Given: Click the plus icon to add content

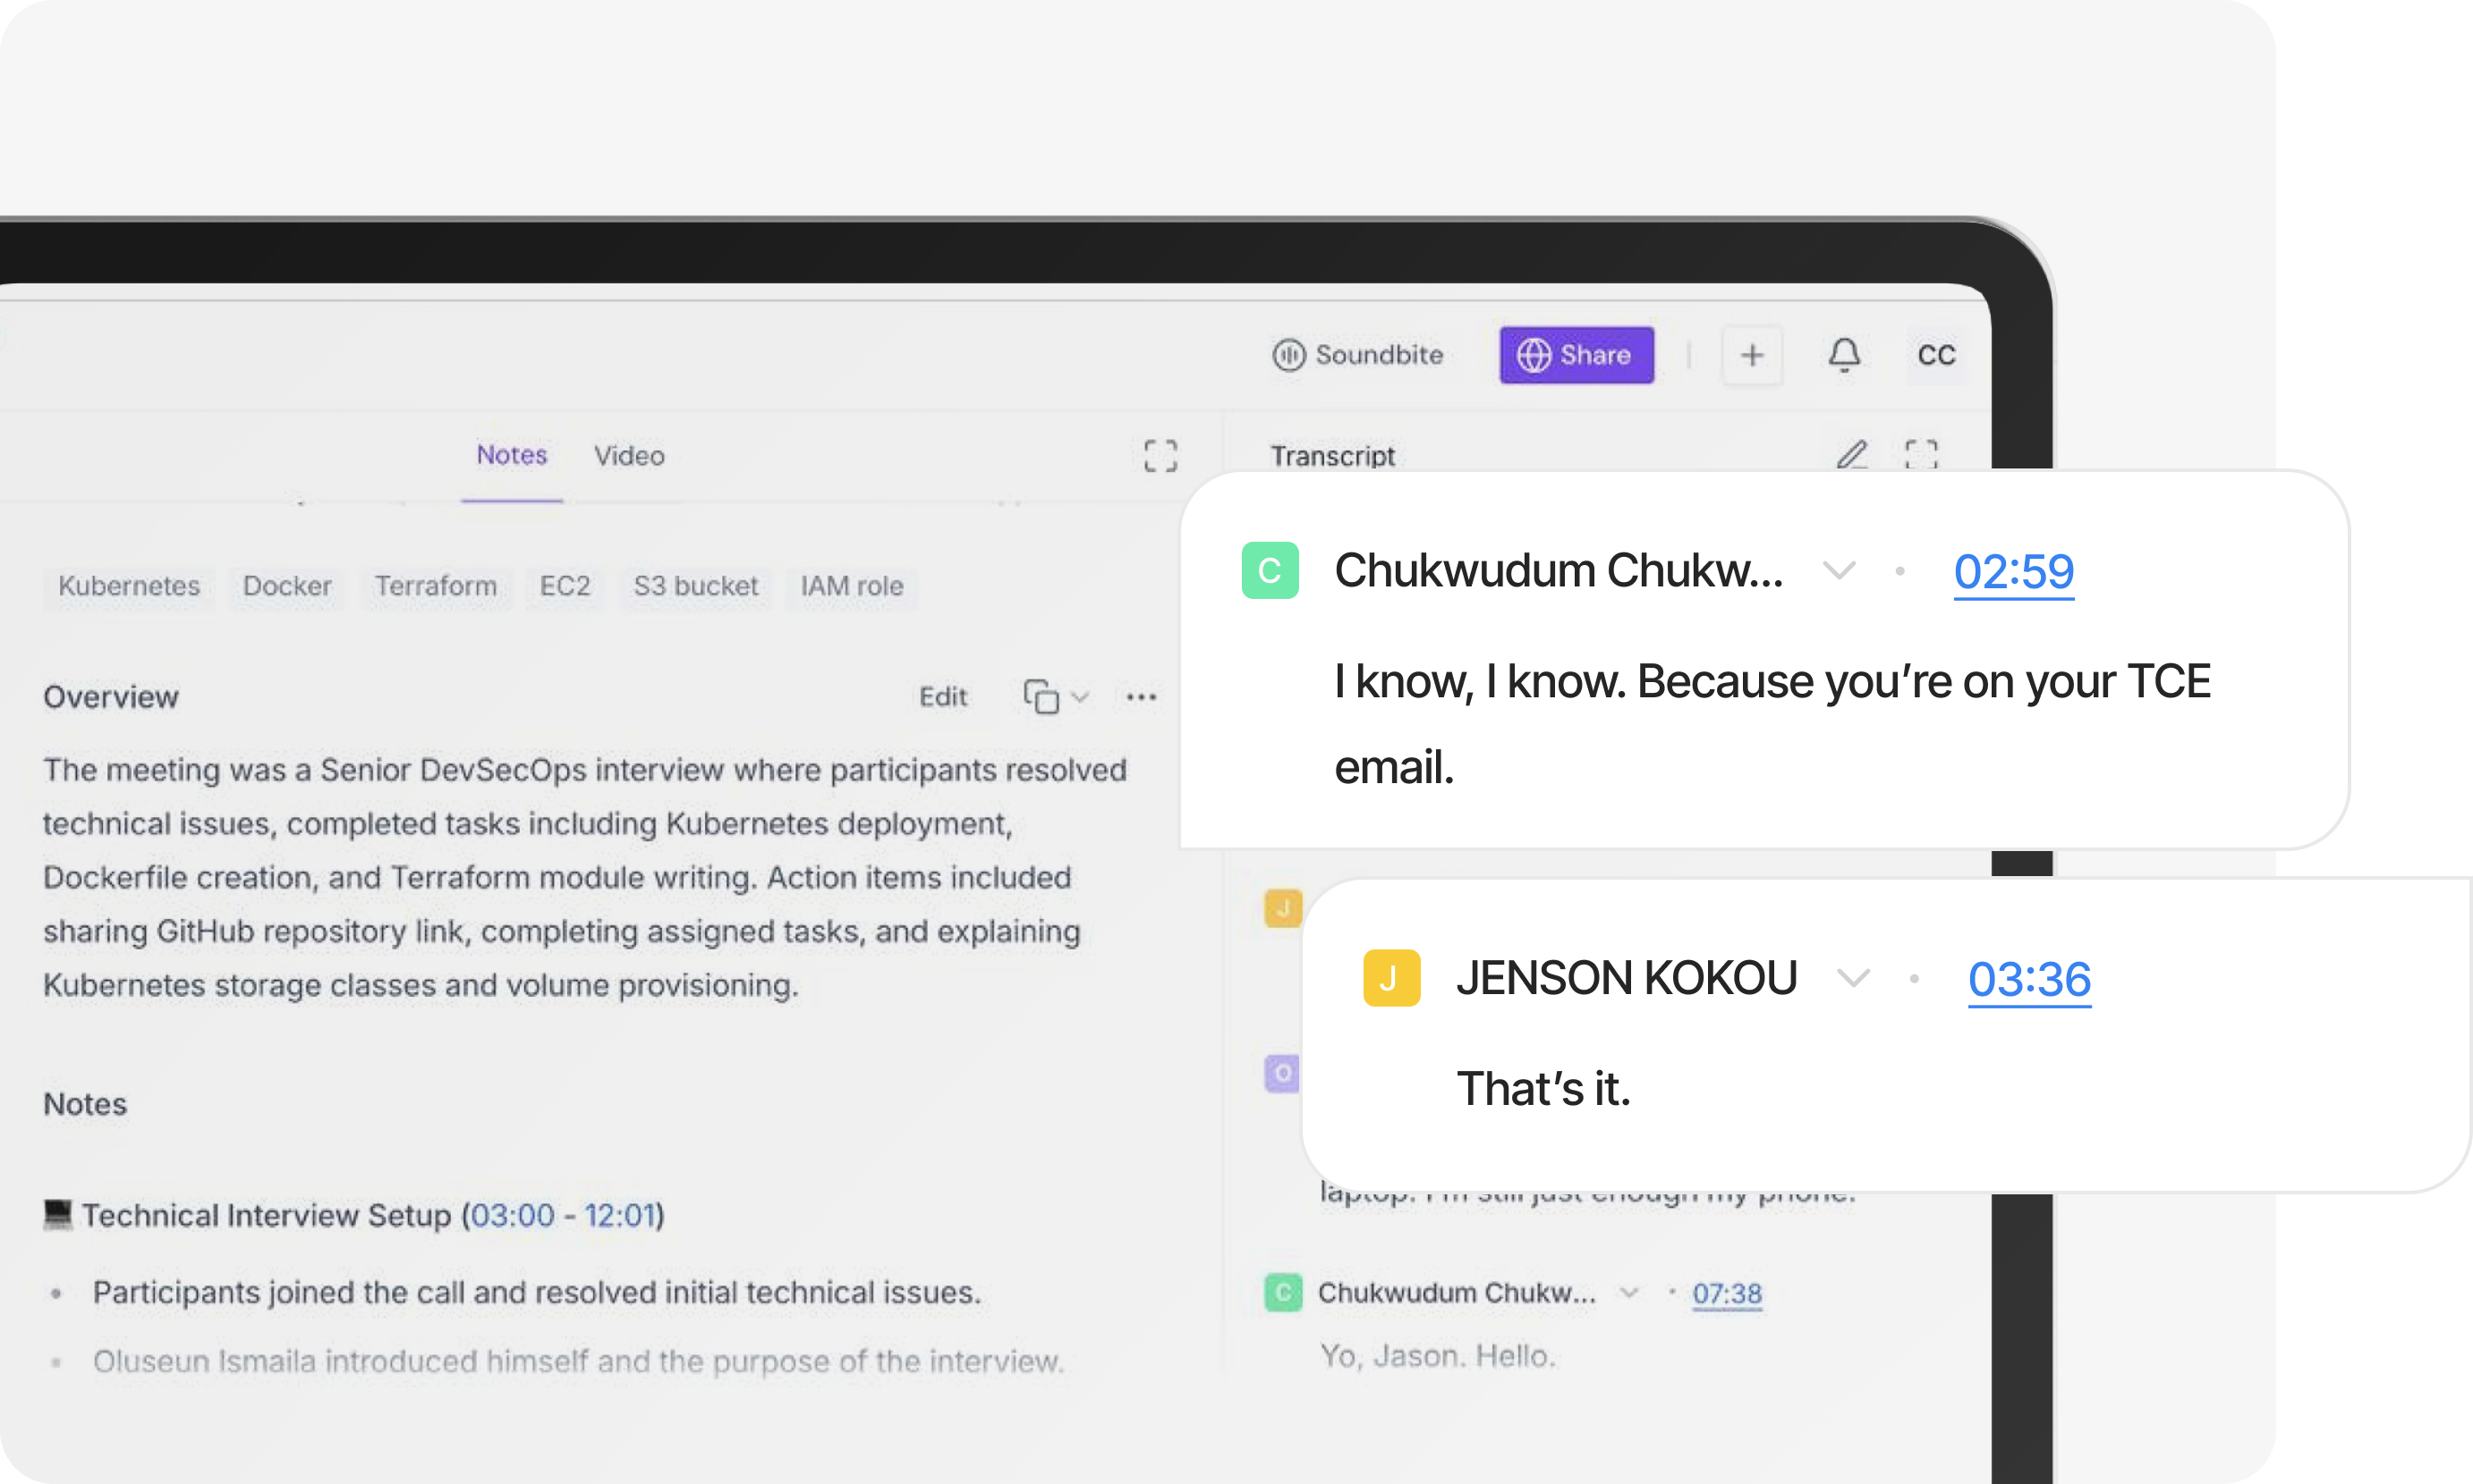Looking at the screenshot, I should pyautogui.click(x=1752, y=355).
